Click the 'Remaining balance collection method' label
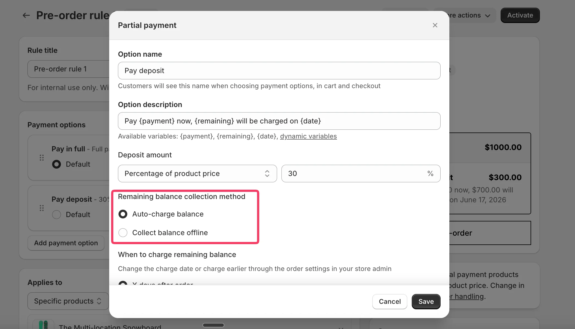This screenshot has height=329, width=575. pos(182,197)
